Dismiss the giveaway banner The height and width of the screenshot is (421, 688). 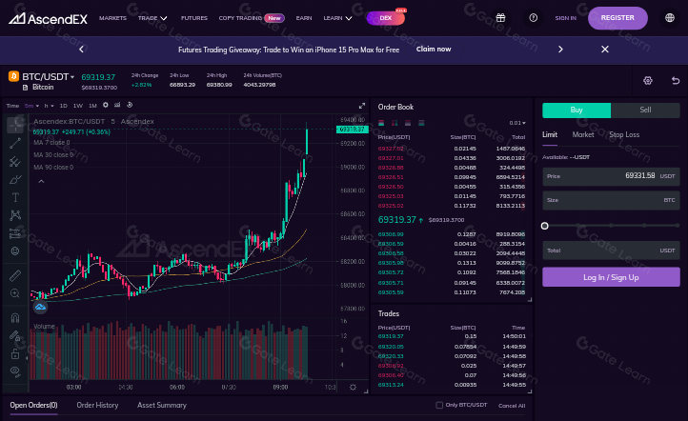605,50
